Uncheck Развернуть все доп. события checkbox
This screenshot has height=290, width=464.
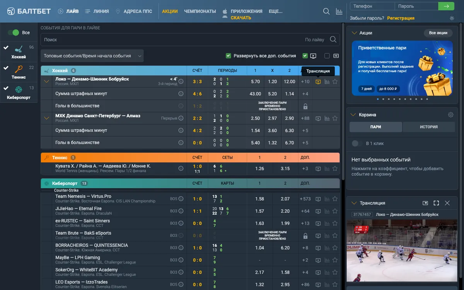click(x=228, y=56)
